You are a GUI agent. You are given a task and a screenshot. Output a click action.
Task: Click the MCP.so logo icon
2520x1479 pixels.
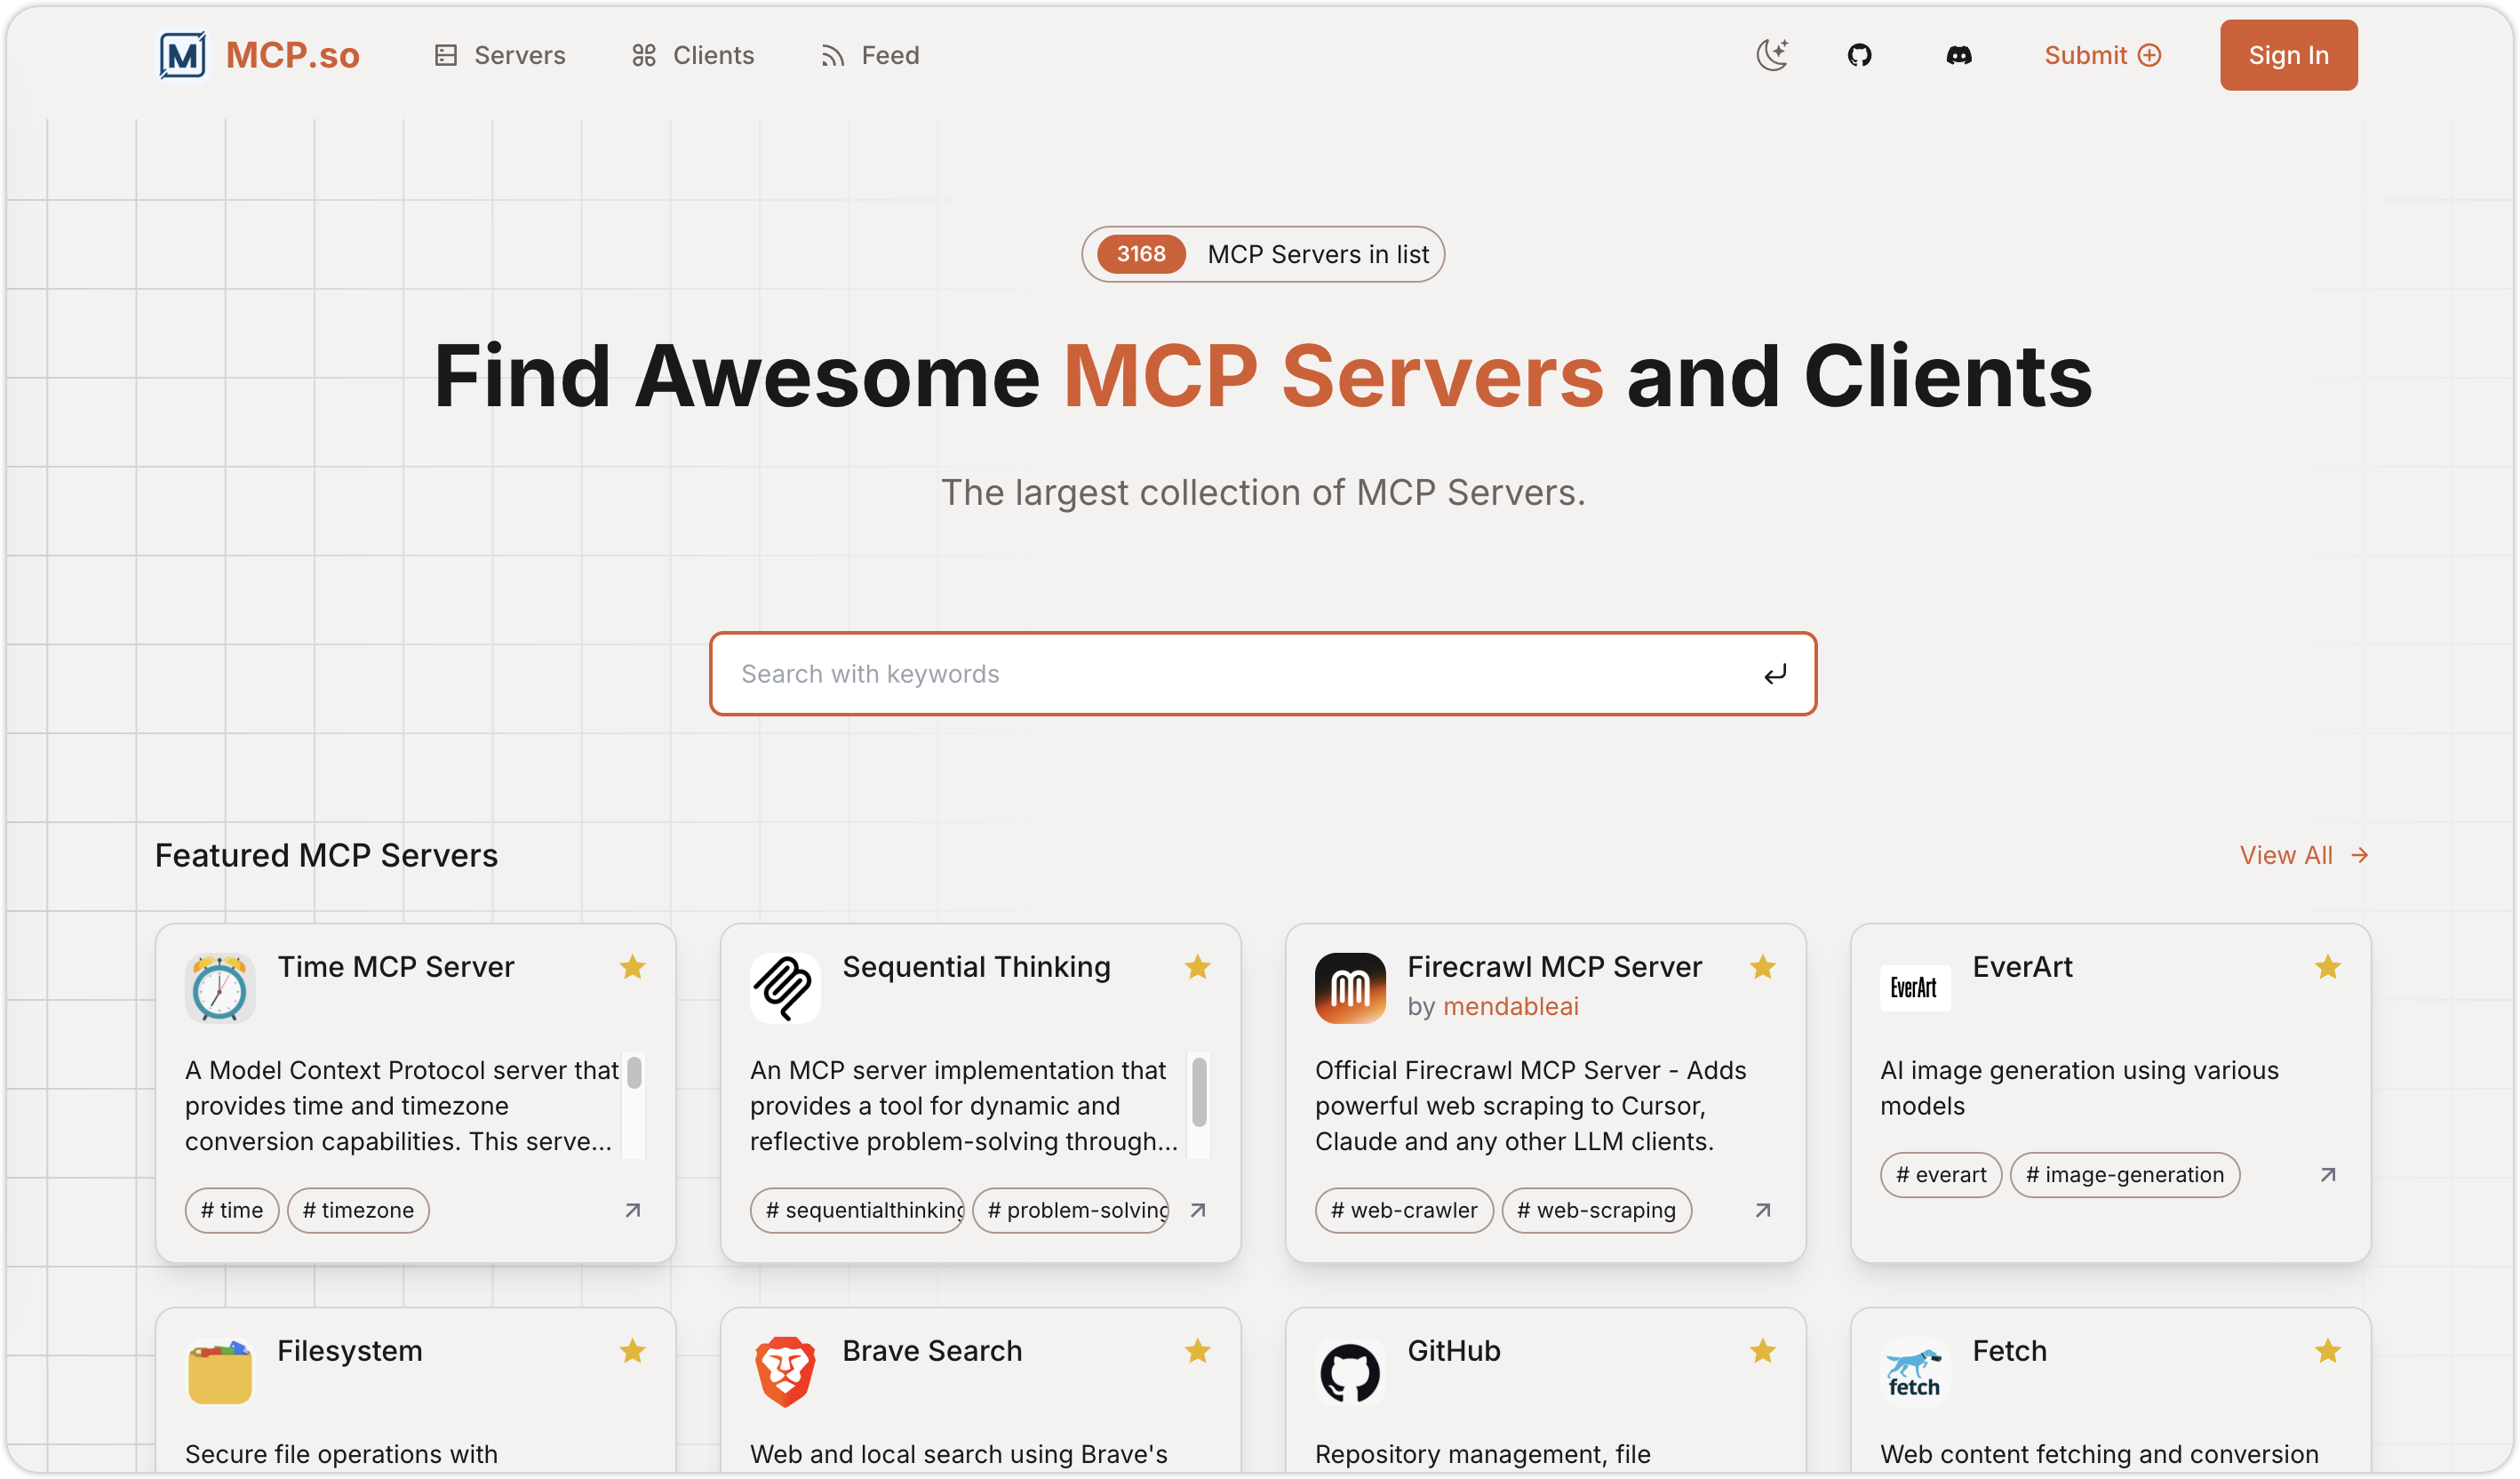coord(183,55)
